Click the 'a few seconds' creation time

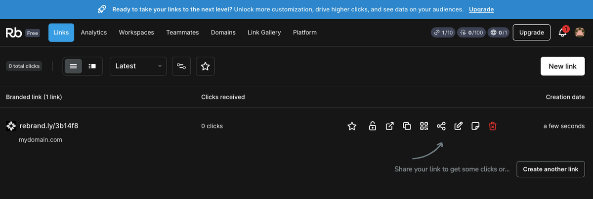[x=564, y=126]
